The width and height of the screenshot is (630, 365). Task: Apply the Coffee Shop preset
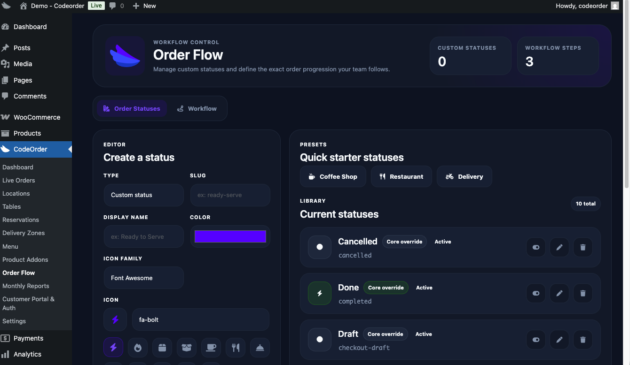pos(333,176)
